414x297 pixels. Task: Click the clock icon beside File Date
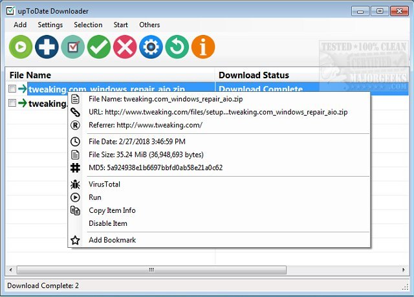coord(75,142)
